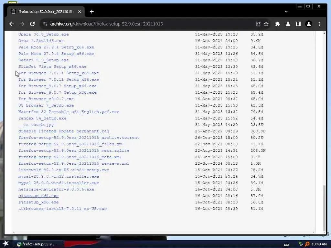Click the scrollbar up arrow
The height and width of the screenshot is (248, 331).
(x=325, y=33)
